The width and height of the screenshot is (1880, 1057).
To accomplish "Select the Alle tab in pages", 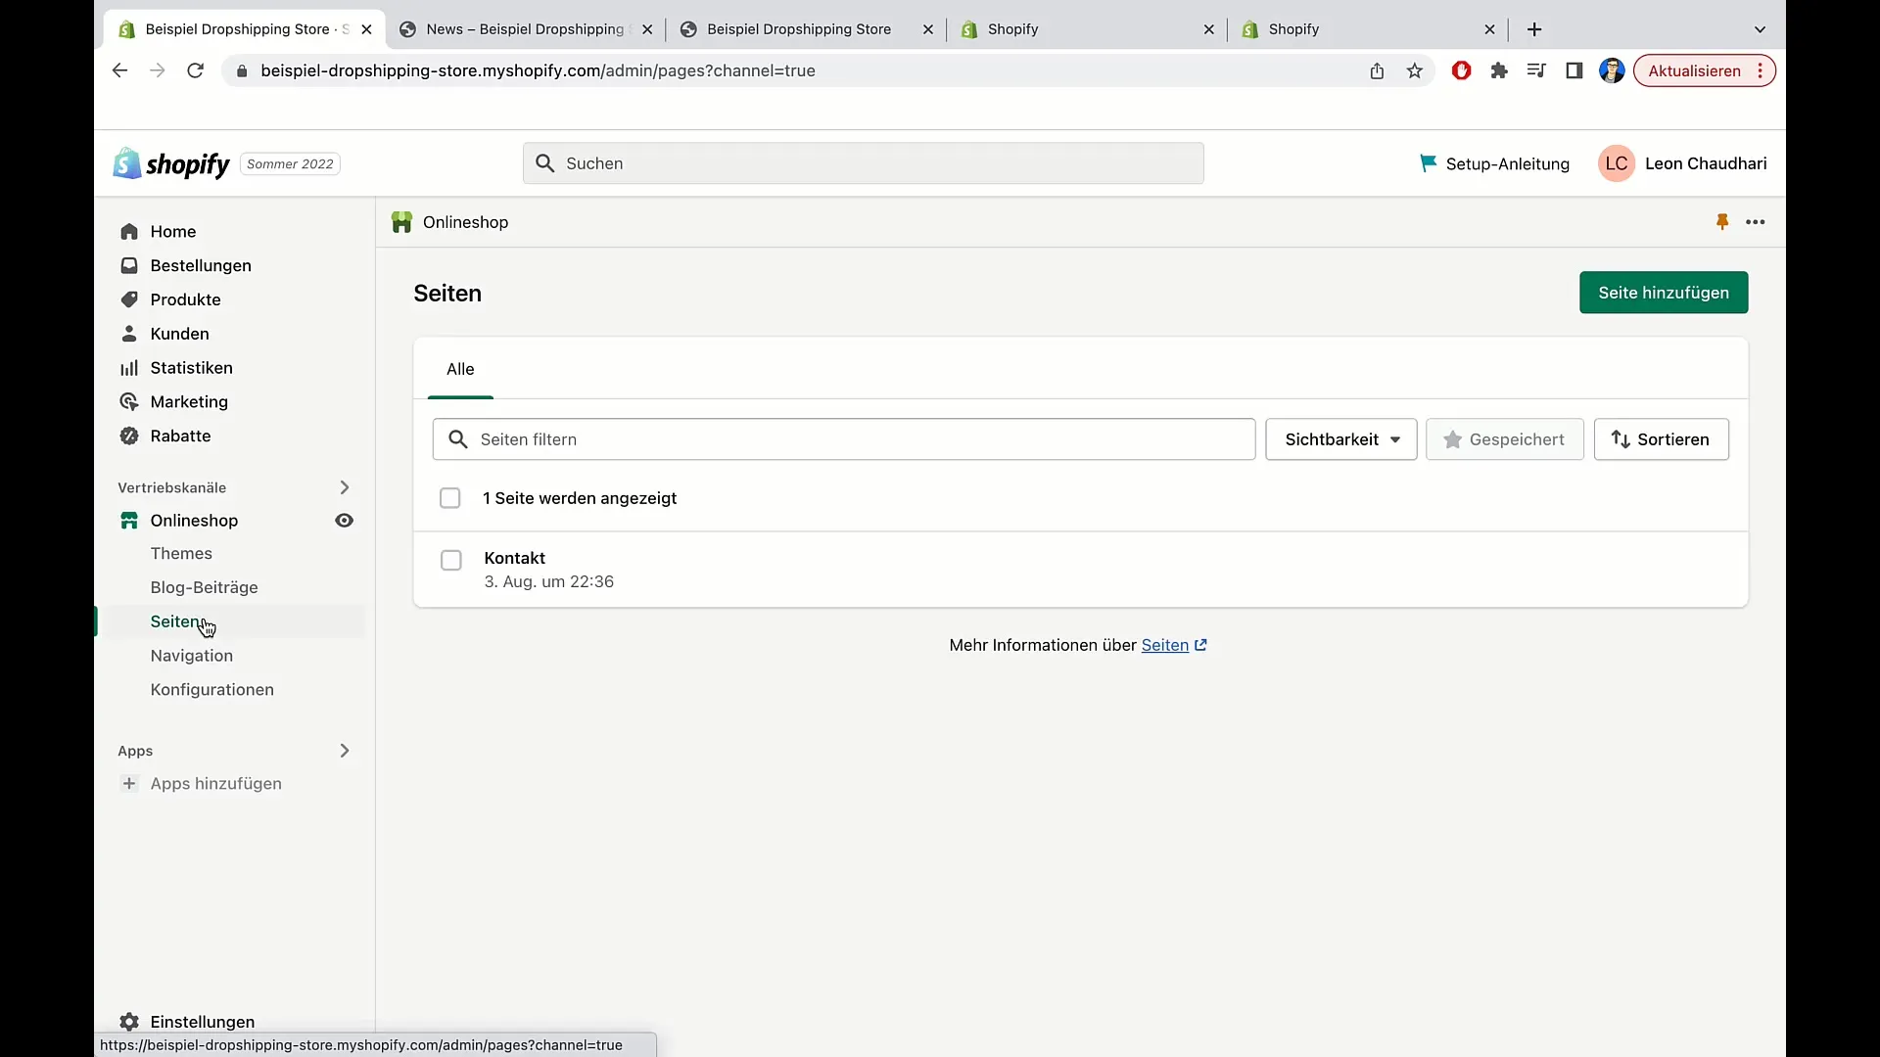I will click(459, 369).
